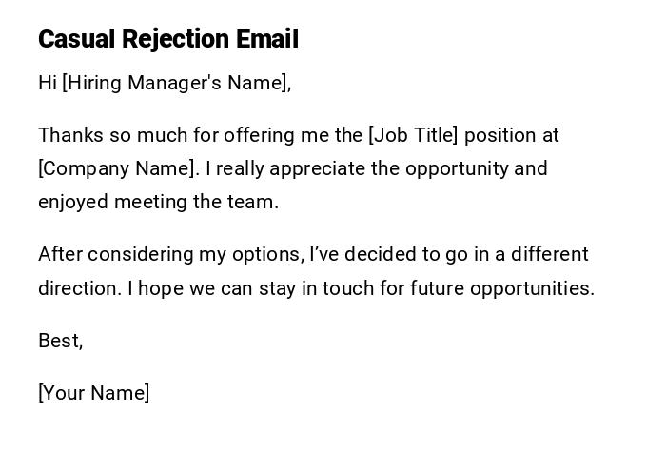Click the word Thanks

[70, 135]
